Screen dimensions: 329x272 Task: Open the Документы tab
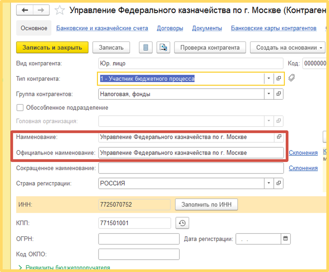(207, 28)
